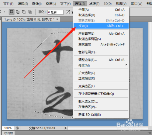
Task: Expand the 修改(M) submenu
Action: coord(101,65)
